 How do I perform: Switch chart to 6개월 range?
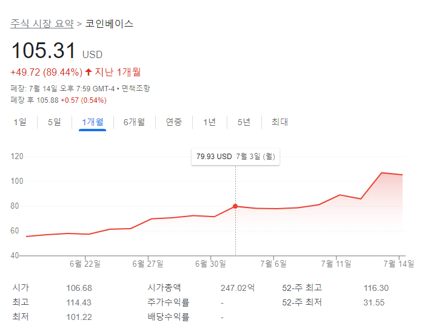(x=134, y=122)
